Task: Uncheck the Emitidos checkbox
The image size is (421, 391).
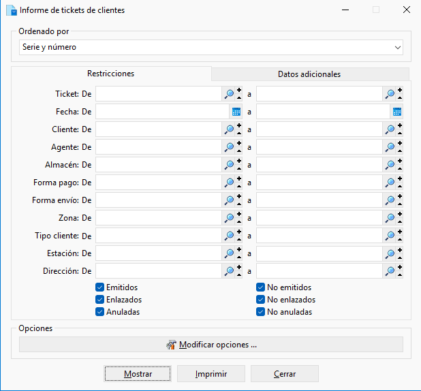Action: (99, 287)
